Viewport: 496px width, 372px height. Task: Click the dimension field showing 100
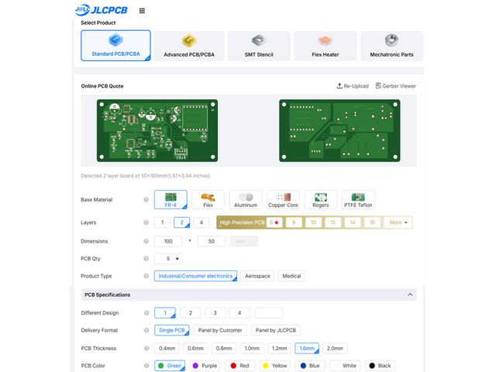[x=168, y=241]
